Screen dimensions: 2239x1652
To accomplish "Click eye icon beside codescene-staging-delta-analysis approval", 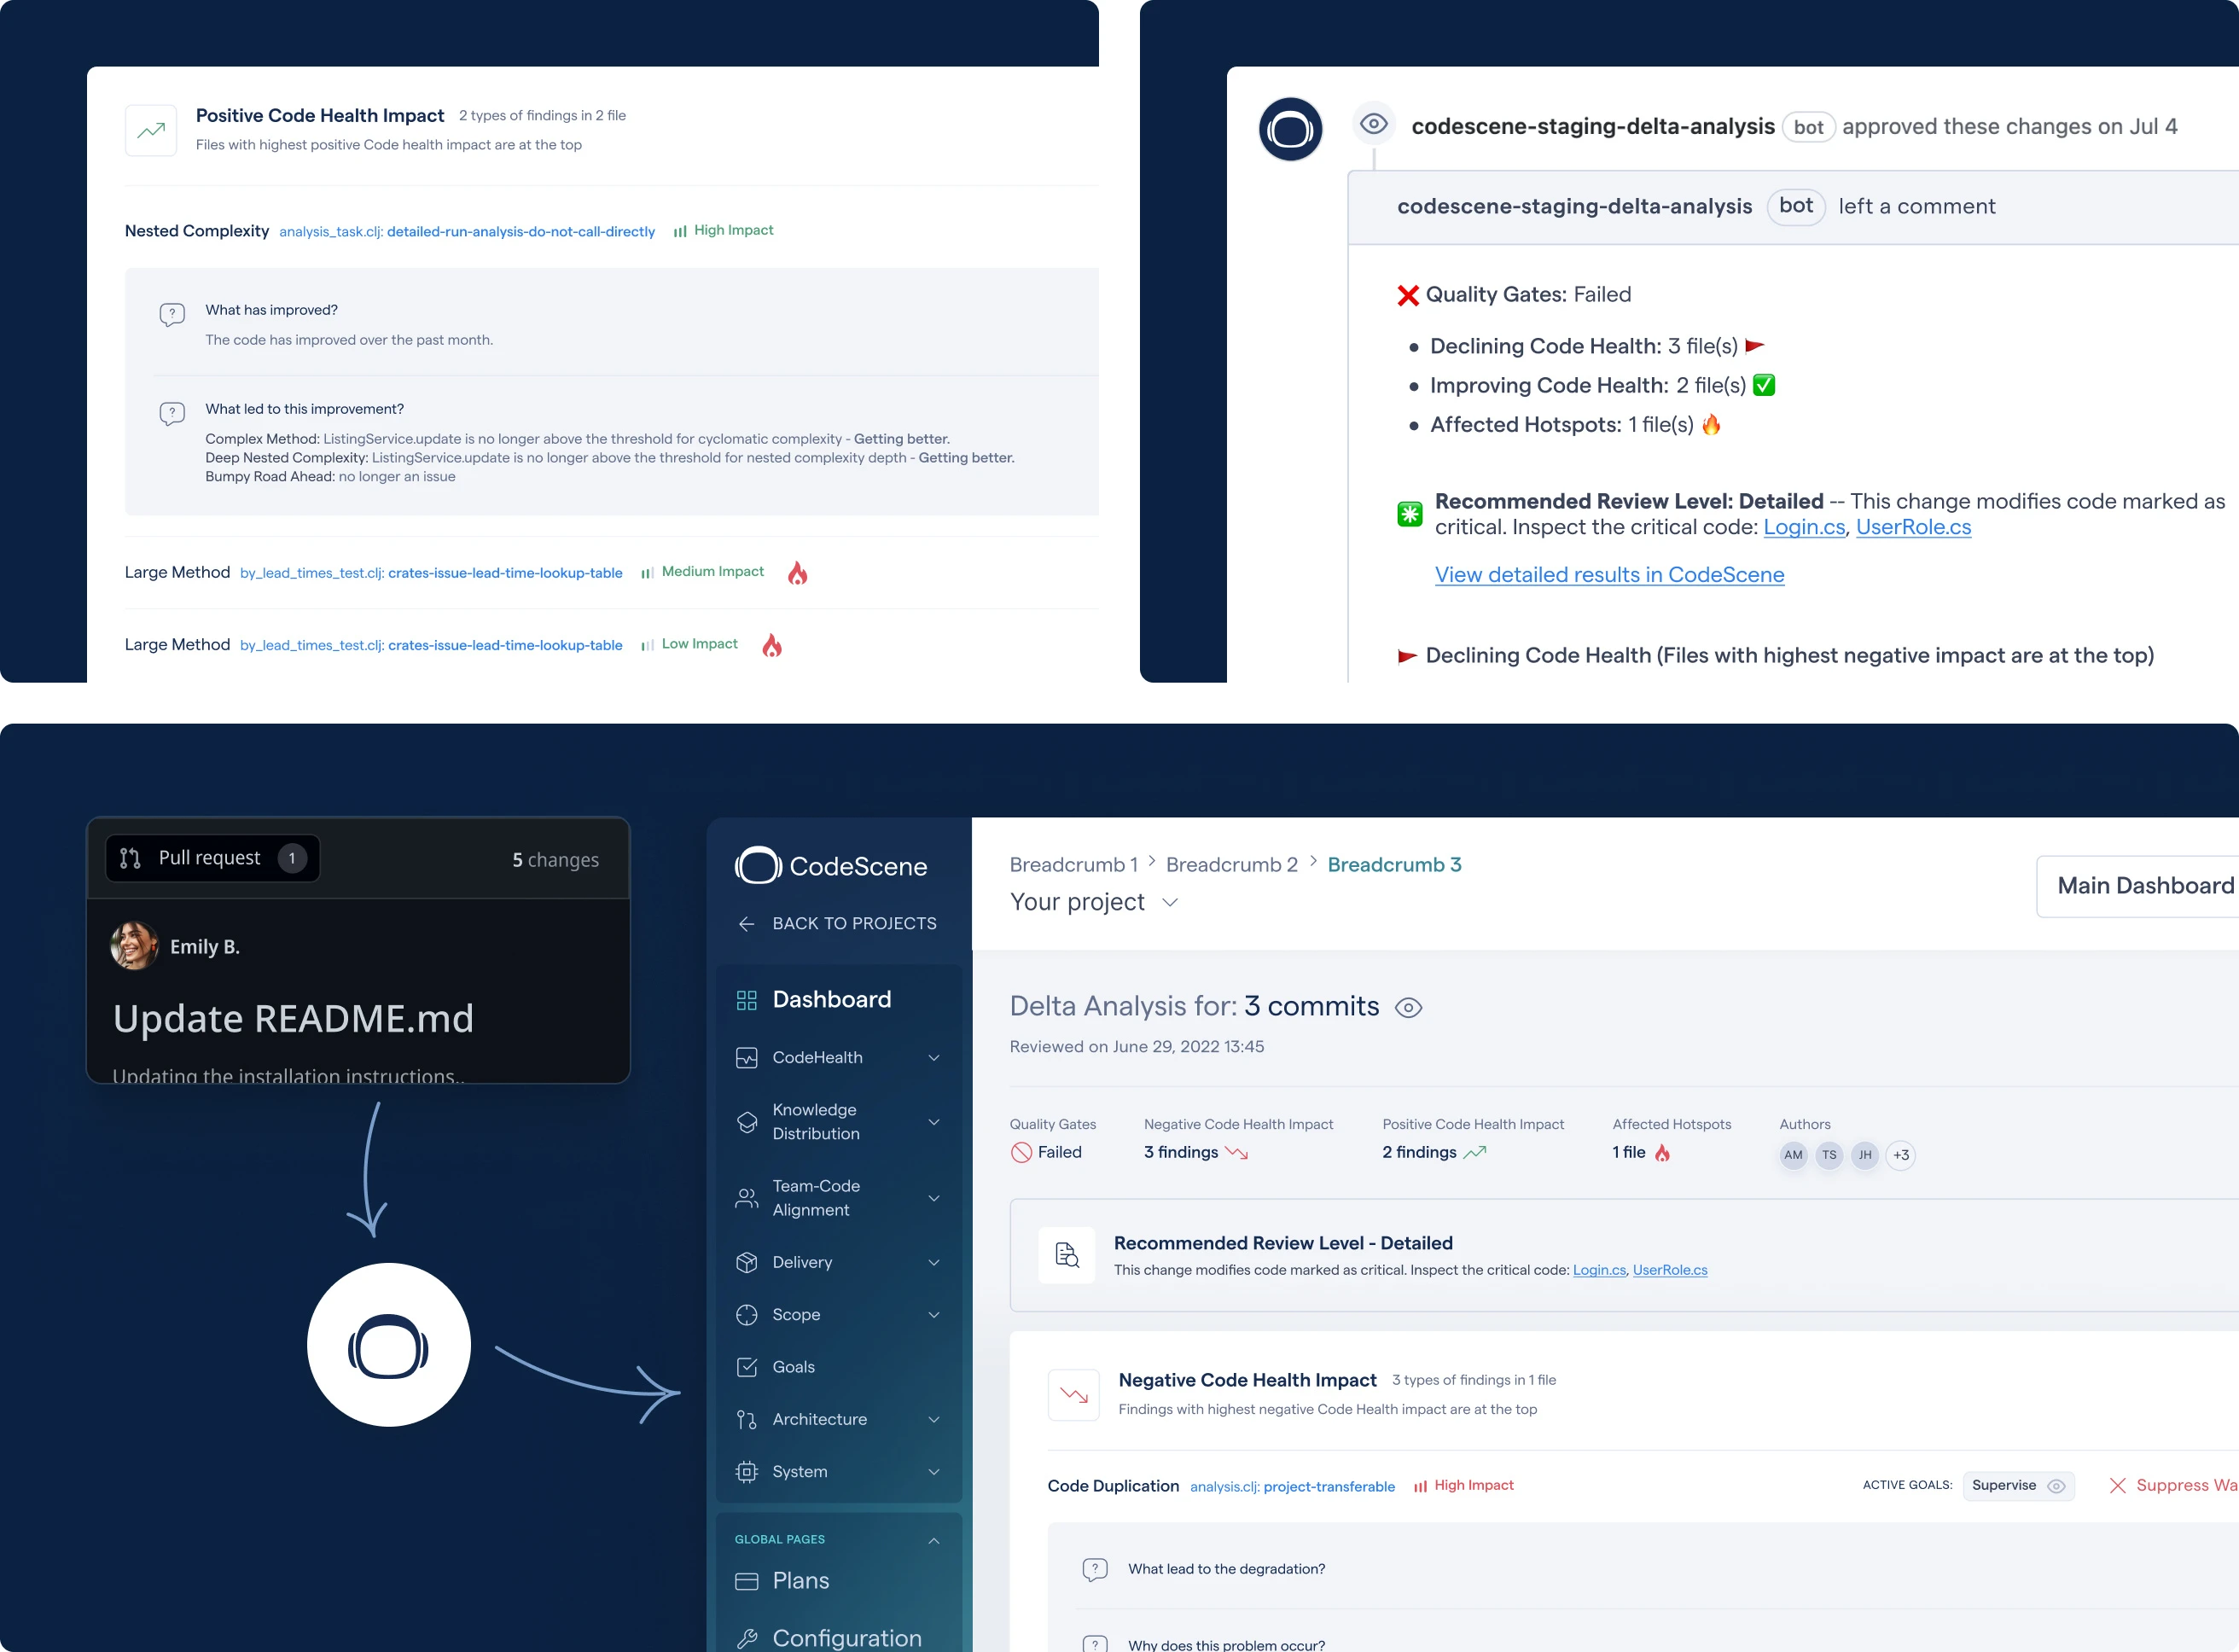I will pyautogui.click(x=1373, y=124).
